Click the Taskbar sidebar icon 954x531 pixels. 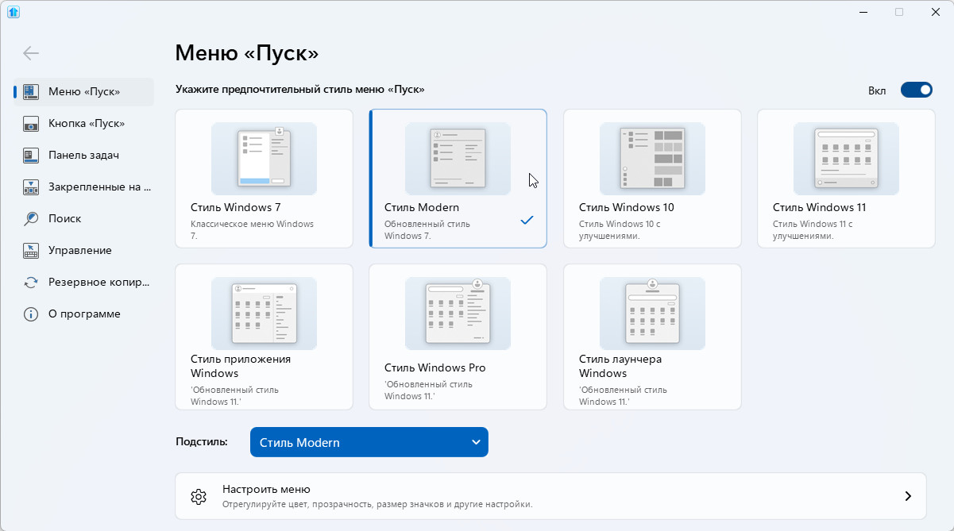pos(31,155)
